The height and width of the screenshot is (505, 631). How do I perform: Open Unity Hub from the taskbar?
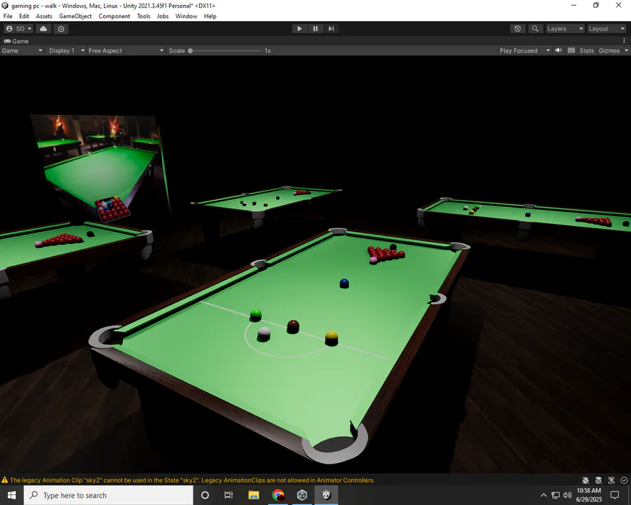tap(301, 495)
